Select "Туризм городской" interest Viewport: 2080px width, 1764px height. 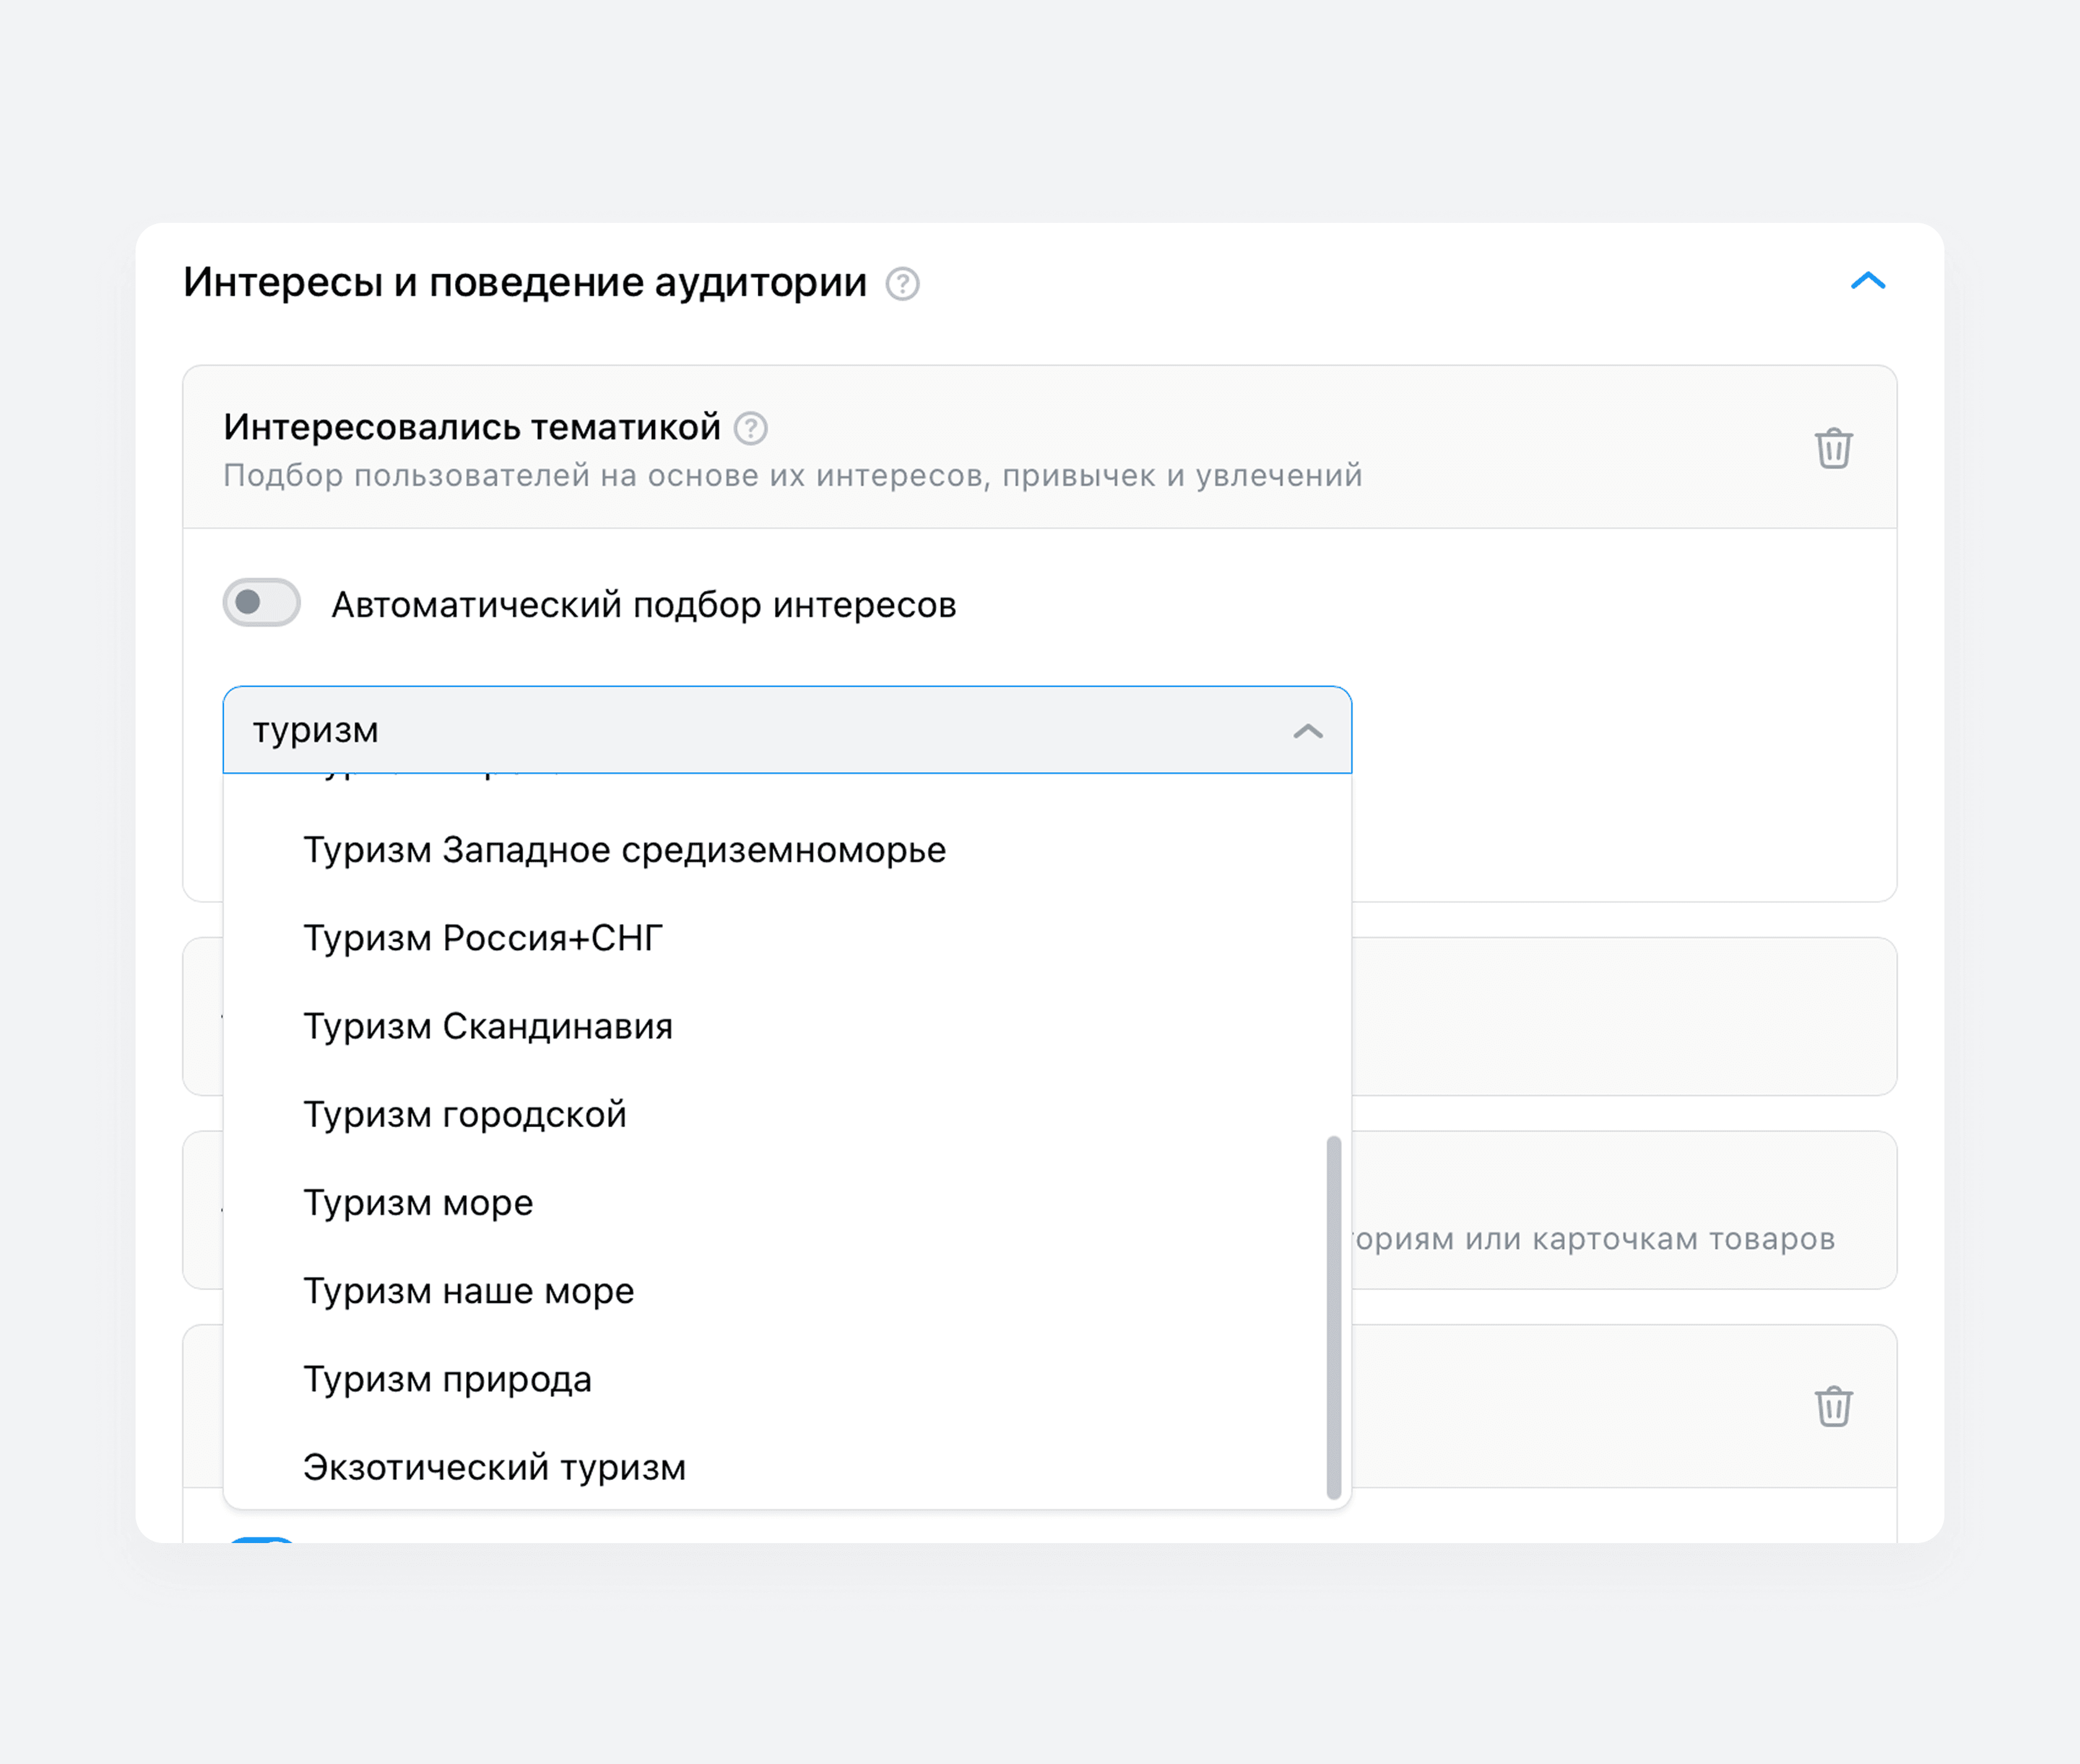point(465,1114)
